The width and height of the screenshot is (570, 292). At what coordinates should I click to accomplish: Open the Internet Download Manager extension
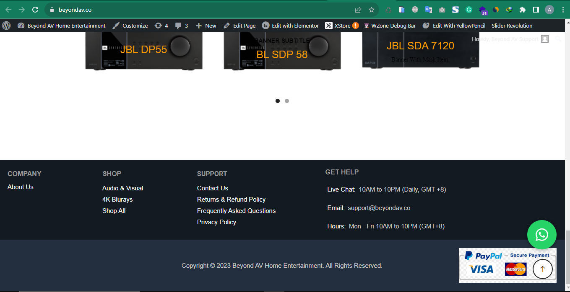(x=509, y=10)
